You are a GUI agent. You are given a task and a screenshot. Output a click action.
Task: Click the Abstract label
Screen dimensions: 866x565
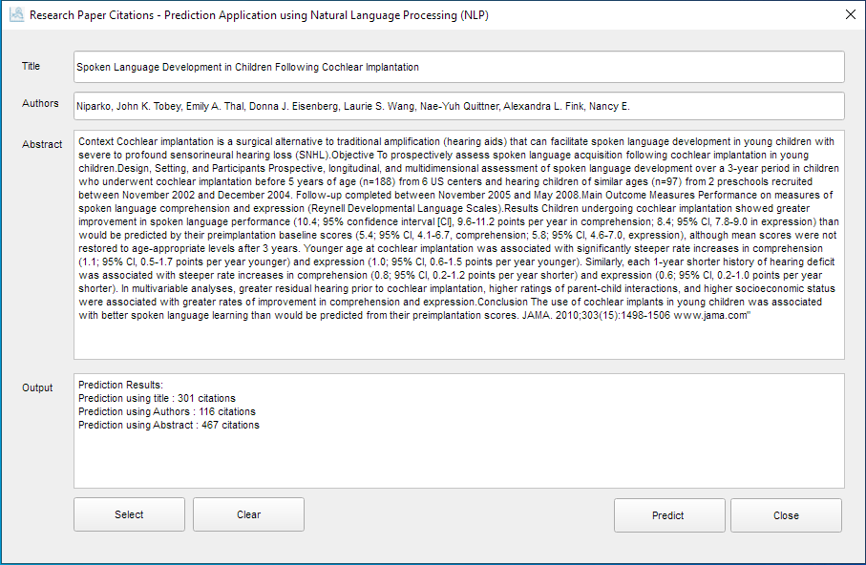pos(42,145)
